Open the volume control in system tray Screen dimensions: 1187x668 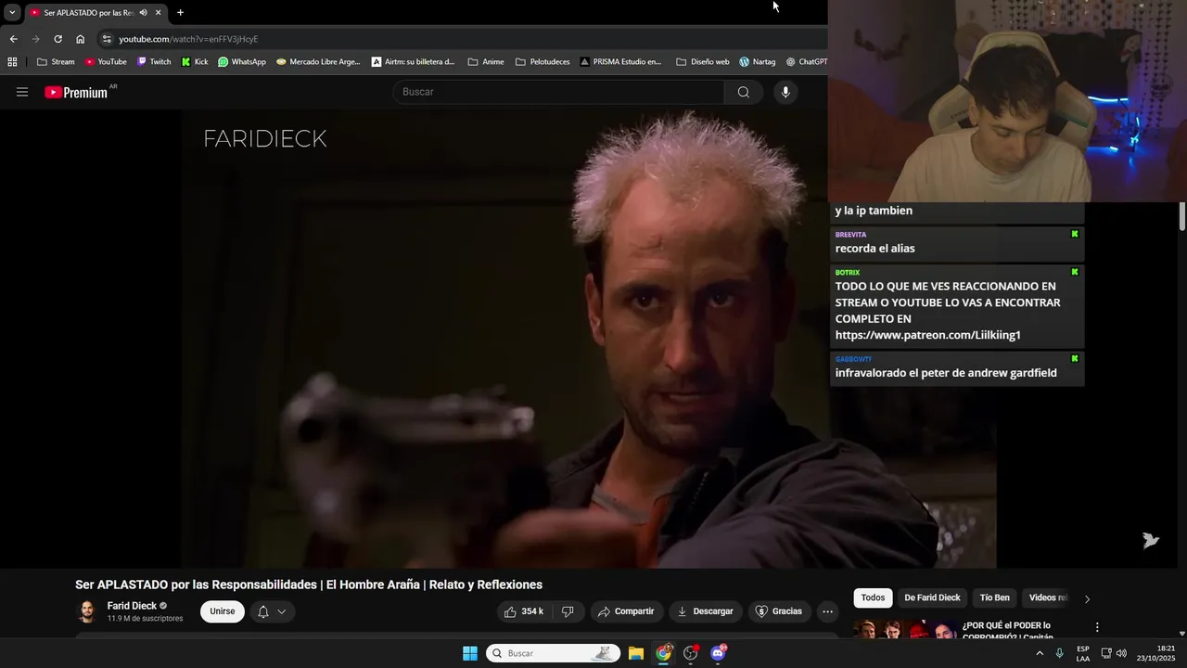1121,653
